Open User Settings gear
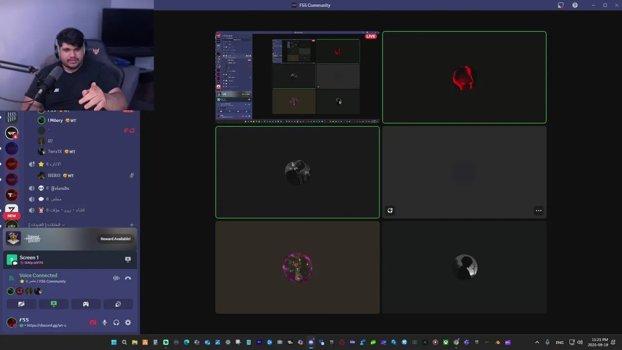 click(x=128, y=322)
